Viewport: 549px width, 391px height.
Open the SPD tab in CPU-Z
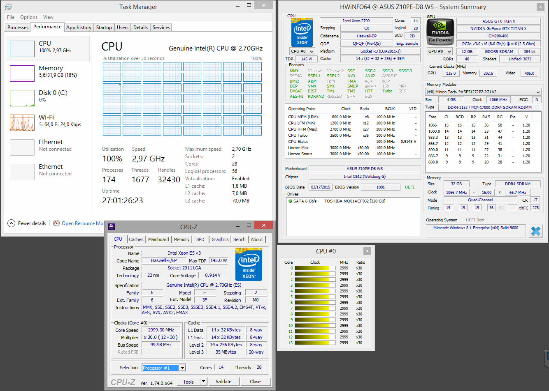200,239
